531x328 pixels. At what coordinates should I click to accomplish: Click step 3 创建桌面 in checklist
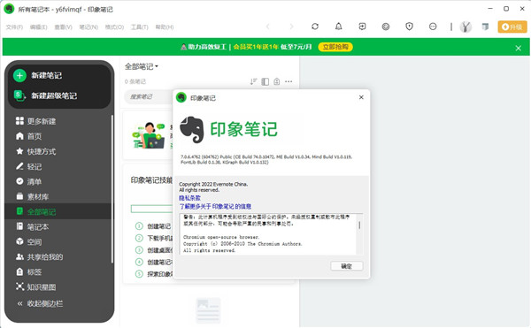[154, 250]
